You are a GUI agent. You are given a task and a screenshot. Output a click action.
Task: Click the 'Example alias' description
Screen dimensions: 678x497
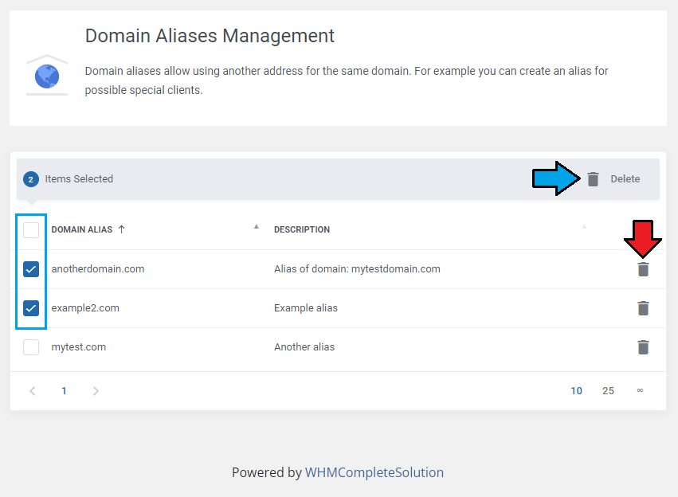click(306, 307)
